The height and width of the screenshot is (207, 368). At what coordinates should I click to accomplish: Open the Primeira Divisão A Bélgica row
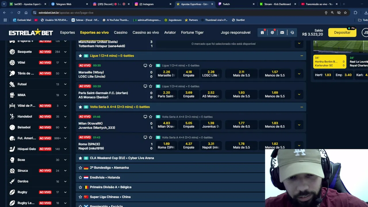coord(170,187)
